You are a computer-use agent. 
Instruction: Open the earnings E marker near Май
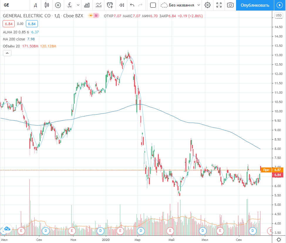170,231
